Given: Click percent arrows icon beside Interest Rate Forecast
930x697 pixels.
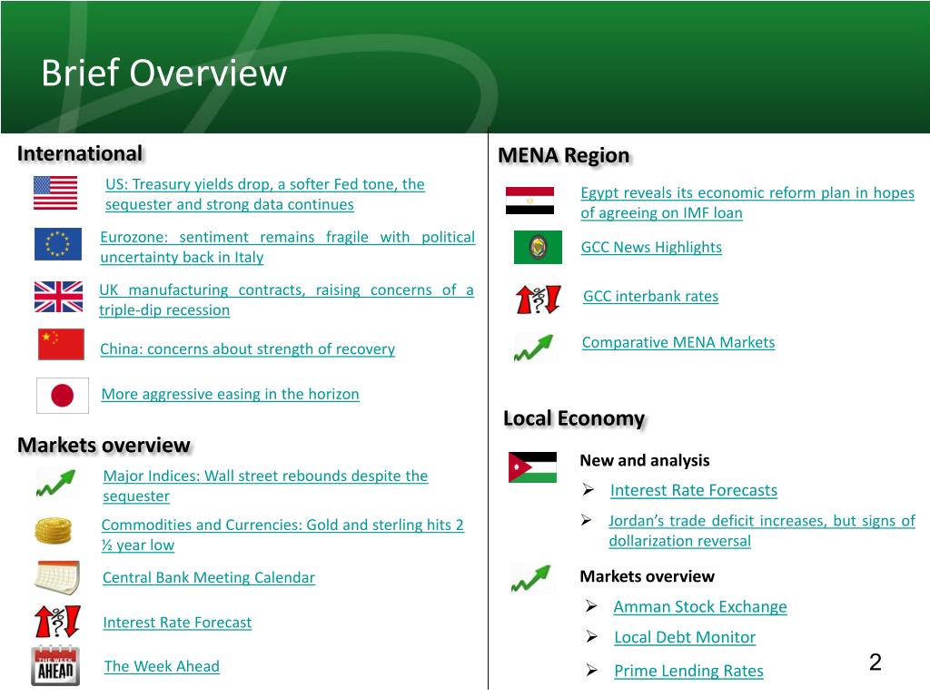Looking at the screenshot, I should pyautogui.click(x=57, y=621).
